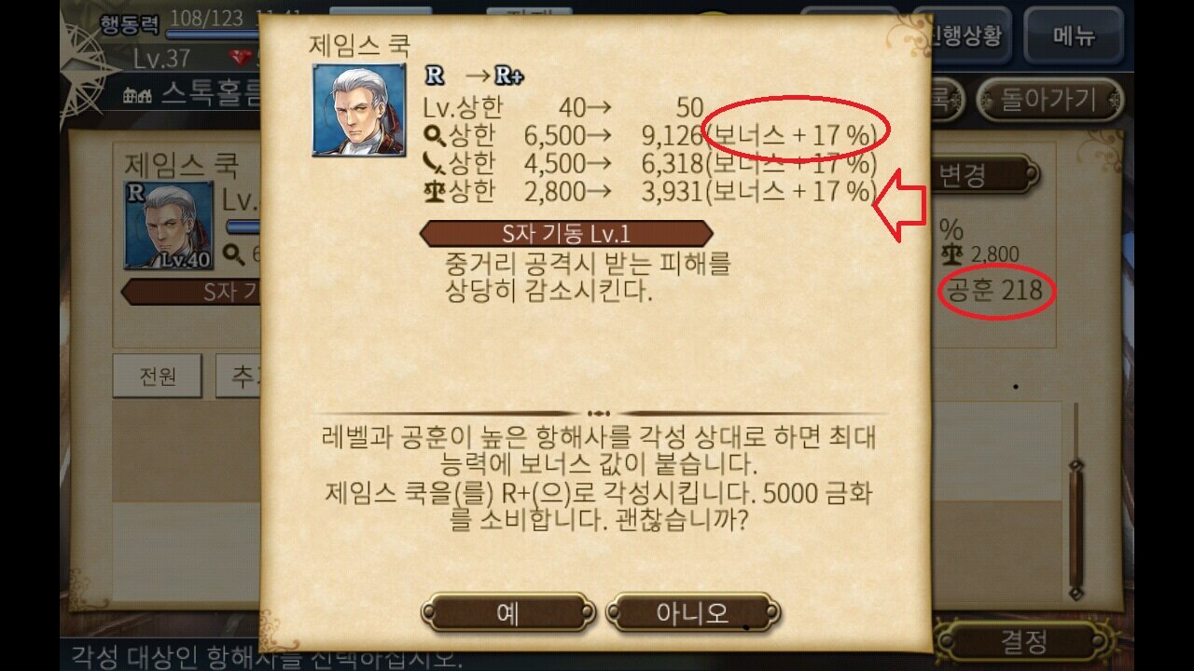Open the 메뉴 button
1194x671 pixels.
pyautogui.click(x=1074, y=36)
